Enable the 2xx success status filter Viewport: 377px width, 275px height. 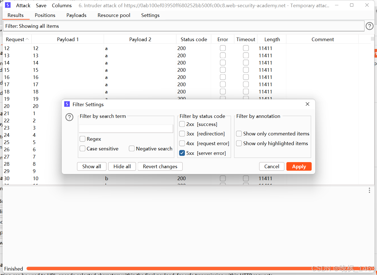coord(182,124)
